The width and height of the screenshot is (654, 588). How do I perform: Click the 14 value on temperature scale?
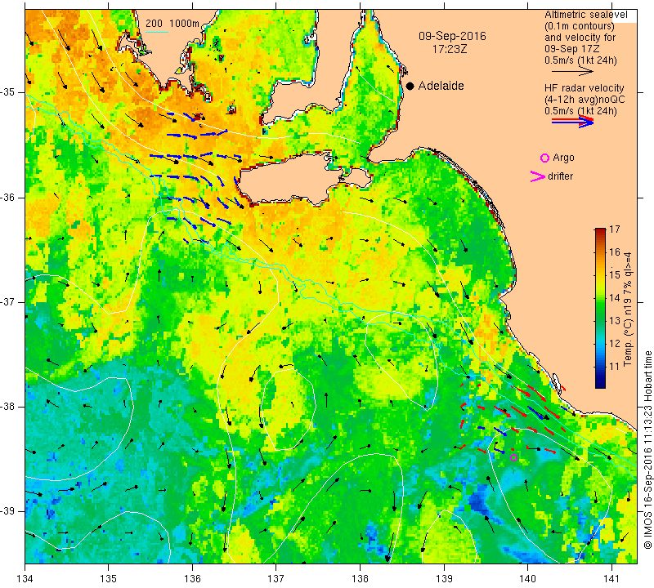615,298
